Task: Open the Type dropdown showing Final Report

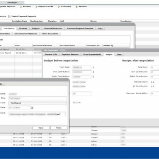Action: click(38, 103)
